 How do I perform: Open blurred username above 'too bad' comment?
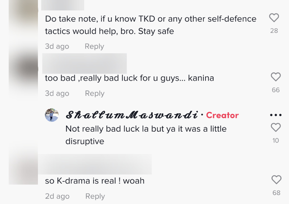tap(85, 63)
